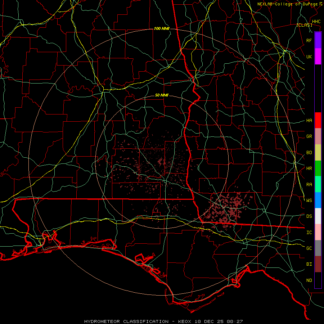Select the yellow BD legend color

tap(318, 153)
